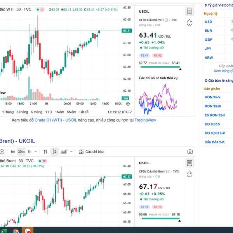Select candlestick chart style icon
Image resolution: width=233 pixels, height=233 pixels.
tap(54, 152)
